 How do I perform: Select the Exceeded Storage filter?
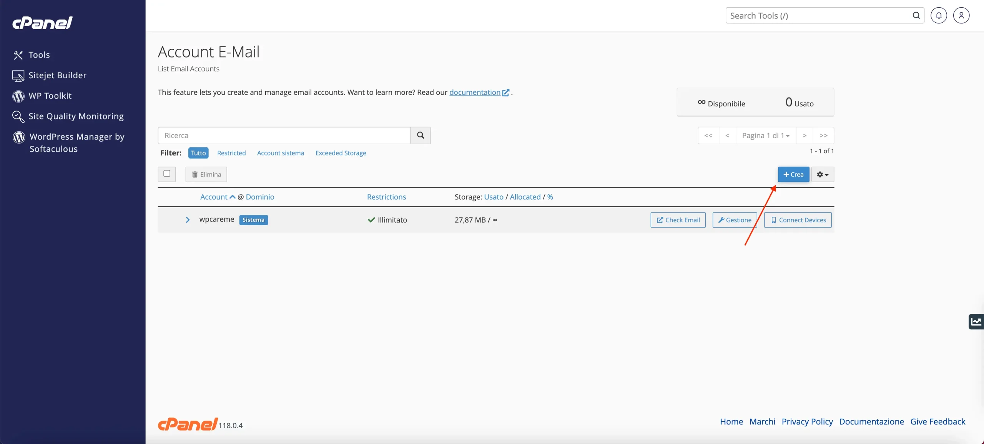coord(341,153)
